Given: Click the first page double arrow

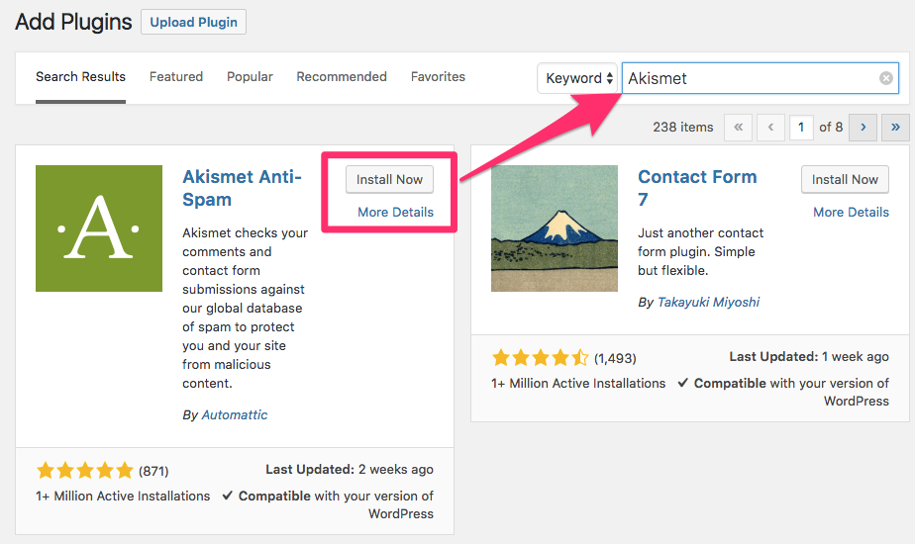Looking at the screenshot, I should [x=738, y=128].
